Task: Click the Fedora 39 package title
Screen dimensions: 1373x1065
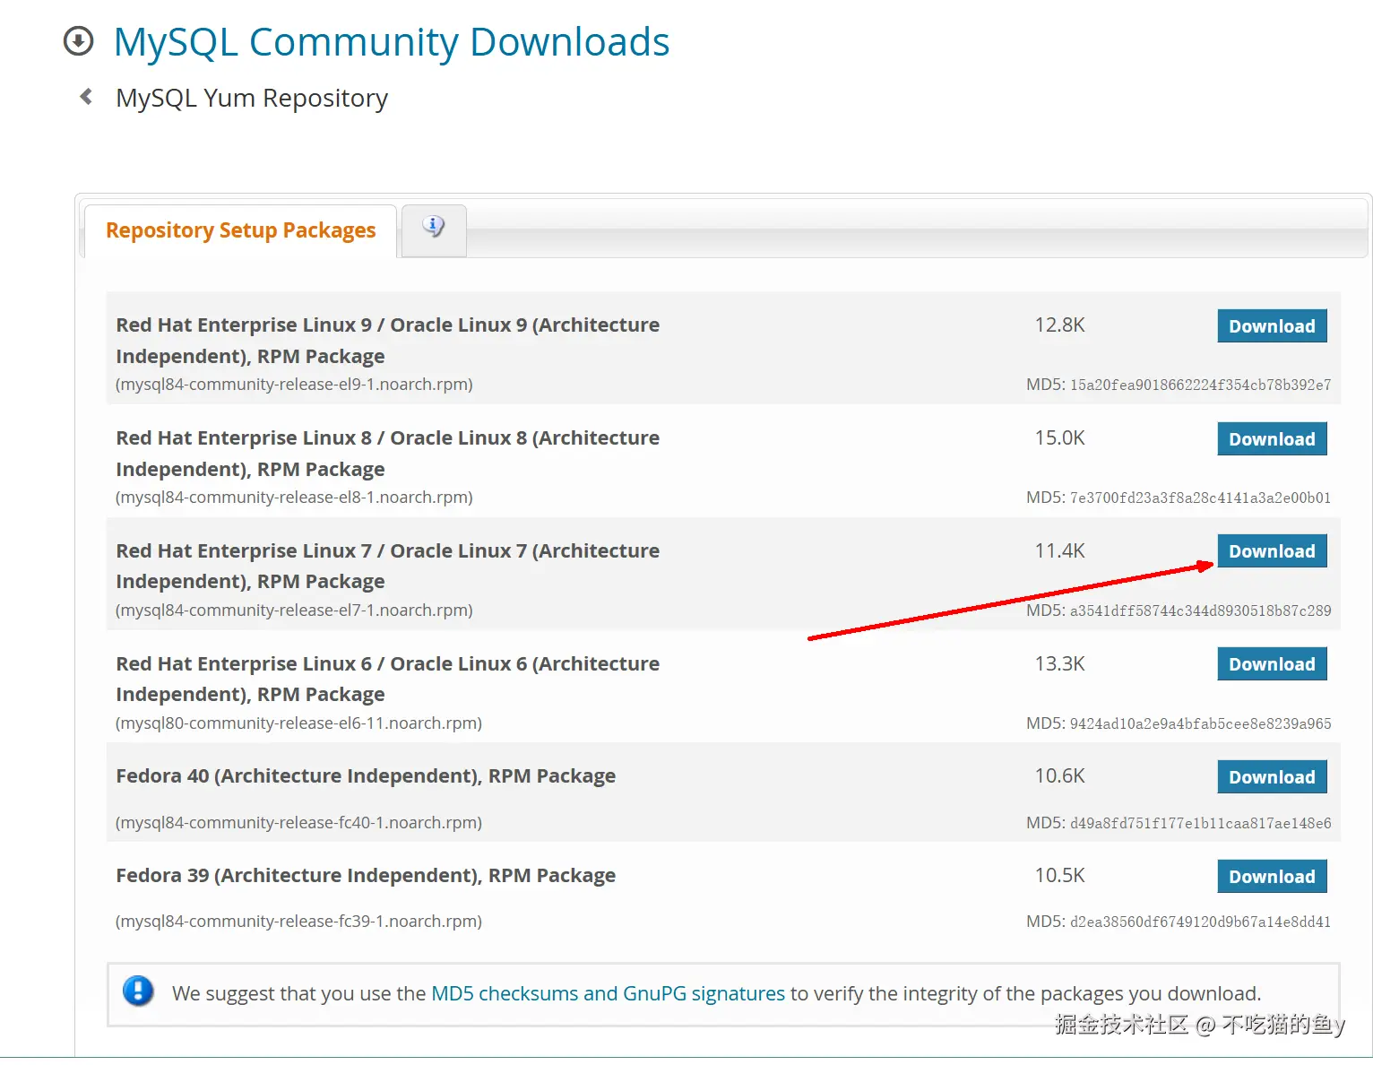Action: (x=366, y=876)
